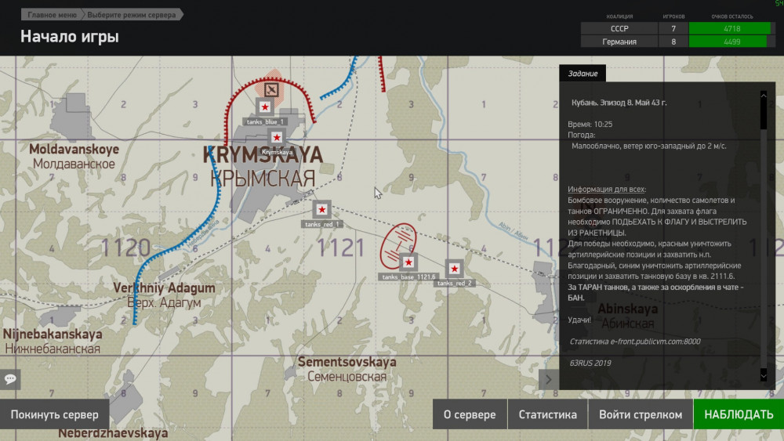Click the Информация для всех heading
Screen dimensions: 784x441
[607, 190]
